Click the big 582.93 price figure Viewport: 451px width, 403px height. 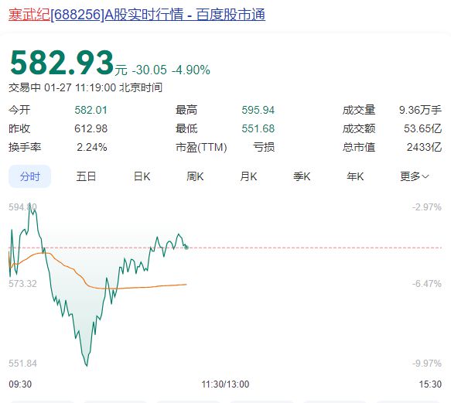[x=62, y=63]
